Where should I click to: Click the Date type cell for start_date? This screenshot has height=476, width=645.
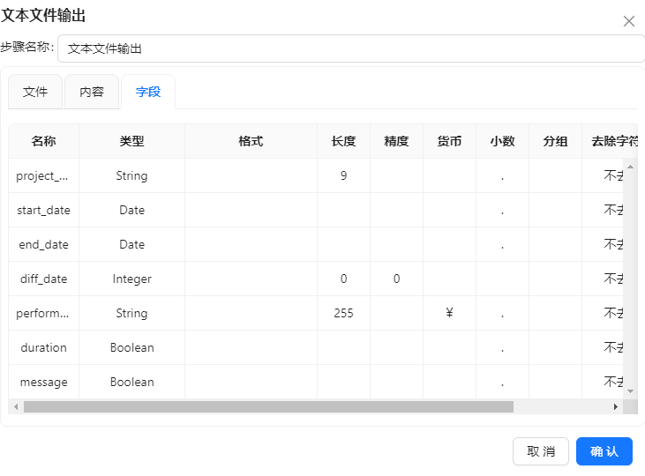click(x=131, y=211)
